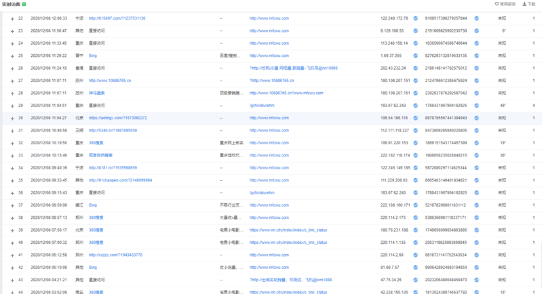
Task: Click the 下载 download button
Action: coord(528,4)
